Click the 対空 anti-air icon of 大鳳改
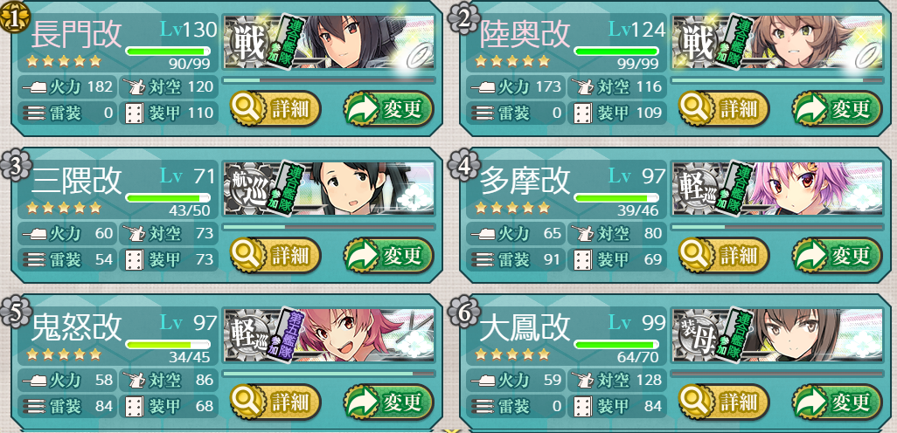This screenshot has width=897, height=433. pos(582,380)
